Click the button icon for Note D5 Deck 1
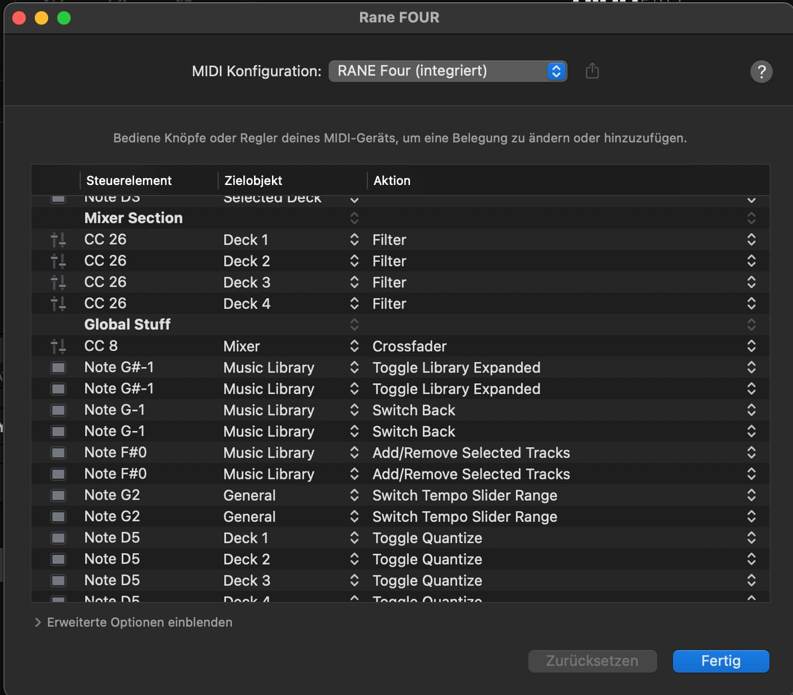The image size is (793, 695). coord(58,538)
